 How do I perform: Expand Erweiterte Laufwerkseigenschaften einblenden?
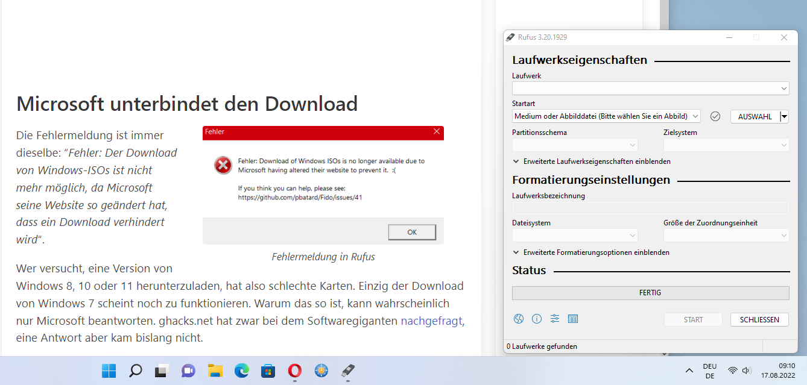(592, 161)
